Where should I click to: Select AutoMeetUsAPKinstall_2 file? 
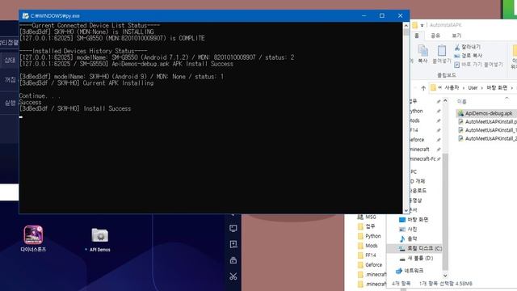487,138
